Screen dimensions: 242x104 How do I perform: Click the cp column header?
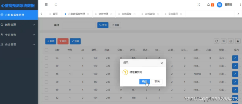tap(82, 50)
